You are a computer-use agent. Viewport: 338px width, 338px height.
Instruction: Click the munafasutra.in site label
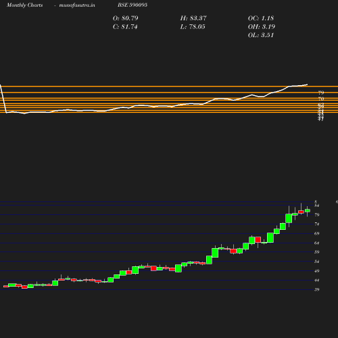point(77,5)
